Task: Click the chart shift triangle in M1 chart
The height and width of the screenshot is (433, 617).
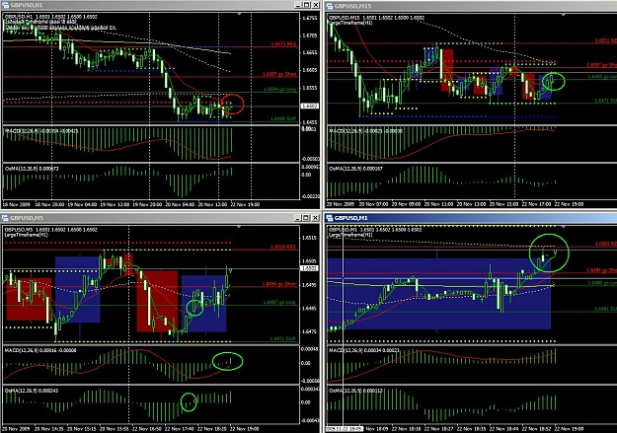Action: coord(564,227)
